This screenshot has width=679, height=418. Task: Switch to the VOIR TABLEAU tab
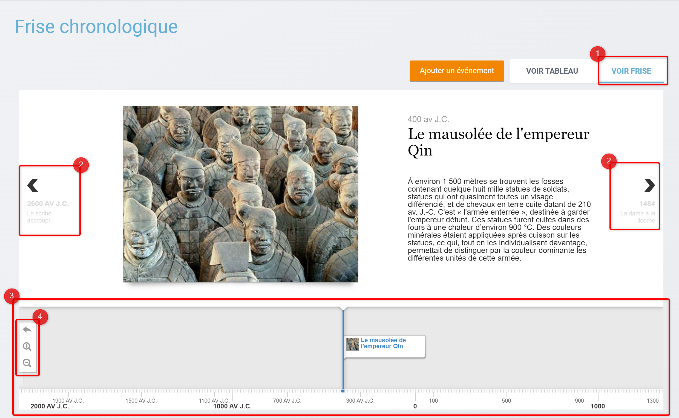tap(552, 71)
